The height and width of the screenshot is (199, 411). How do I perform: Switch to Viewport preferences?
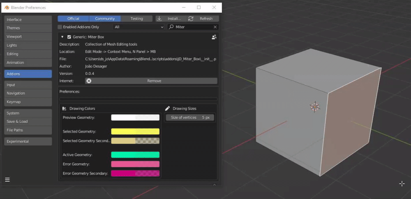pyautogui.click(x=28, y=36)
